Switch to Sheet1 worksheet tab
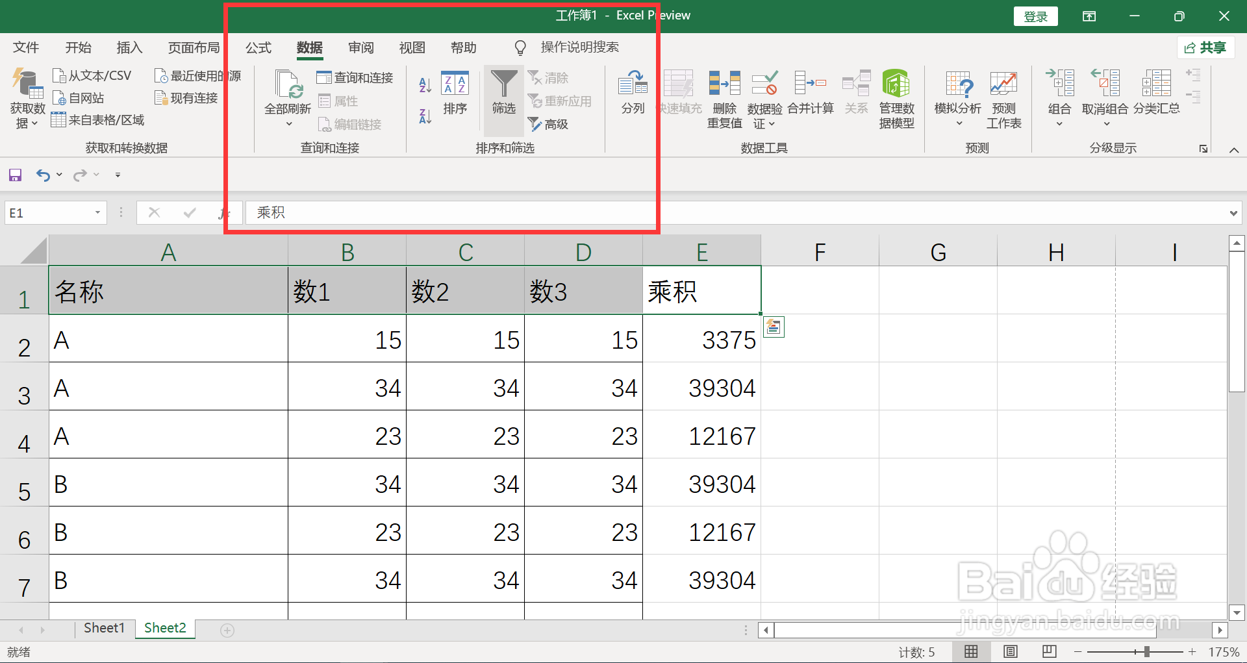 (x=104, y=627)
